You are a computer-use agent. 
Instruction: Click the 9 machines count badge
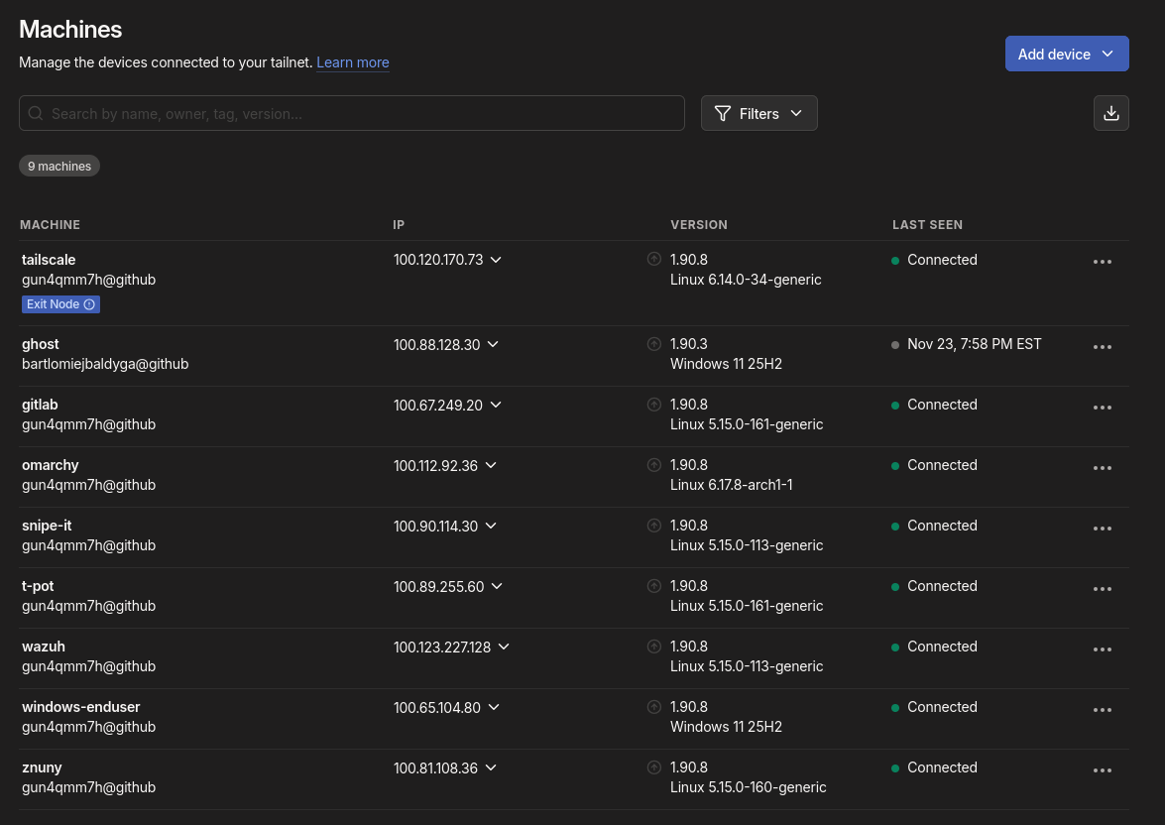(x=59, y=167)
